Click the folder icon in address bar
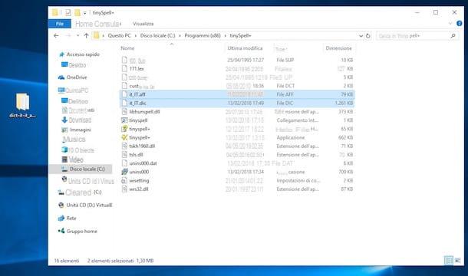Viewport: 468px width, 276px height. tap(96, 35)
